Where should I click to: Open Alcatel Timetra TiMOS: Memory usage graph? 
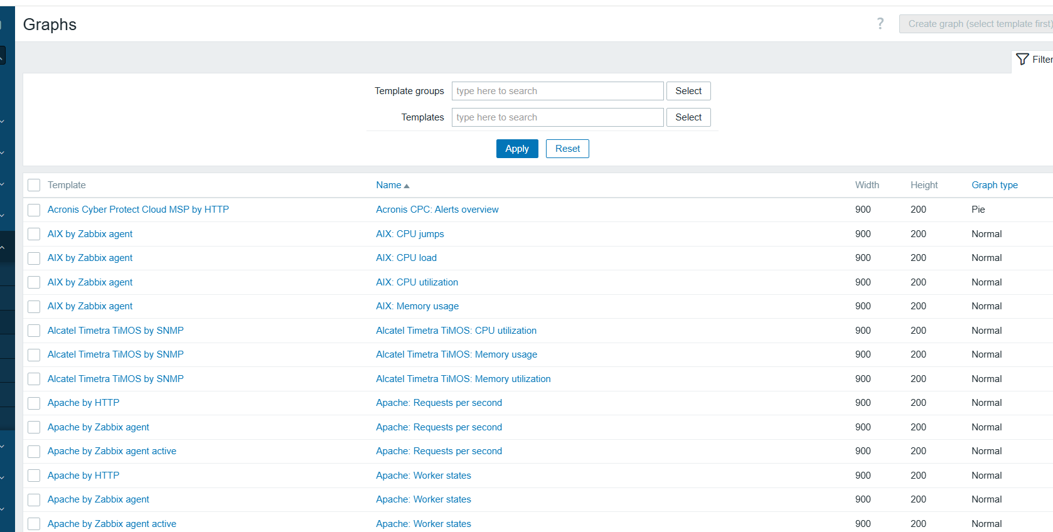click(x=456, y=354)
